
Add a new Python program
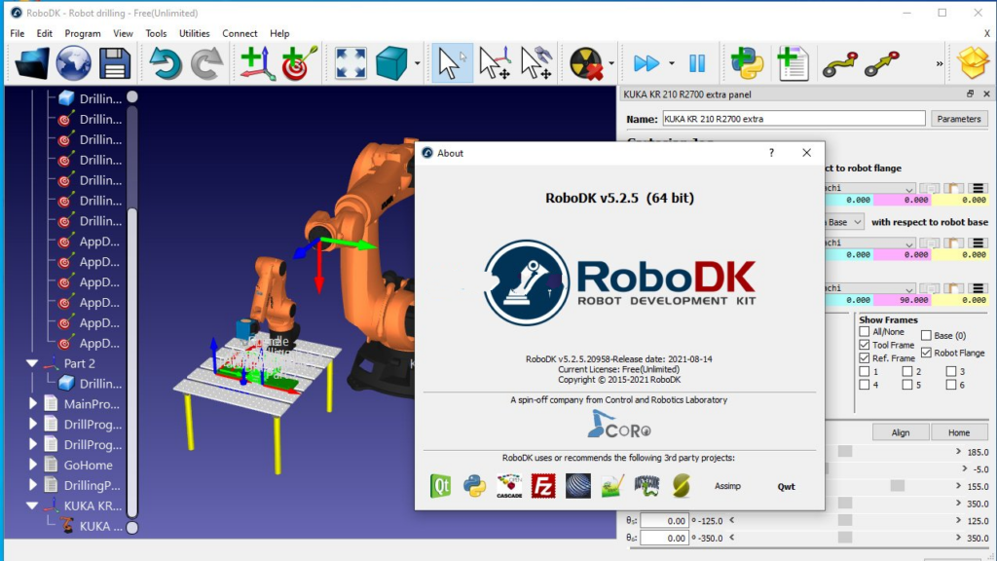click(x=748, y=61)
